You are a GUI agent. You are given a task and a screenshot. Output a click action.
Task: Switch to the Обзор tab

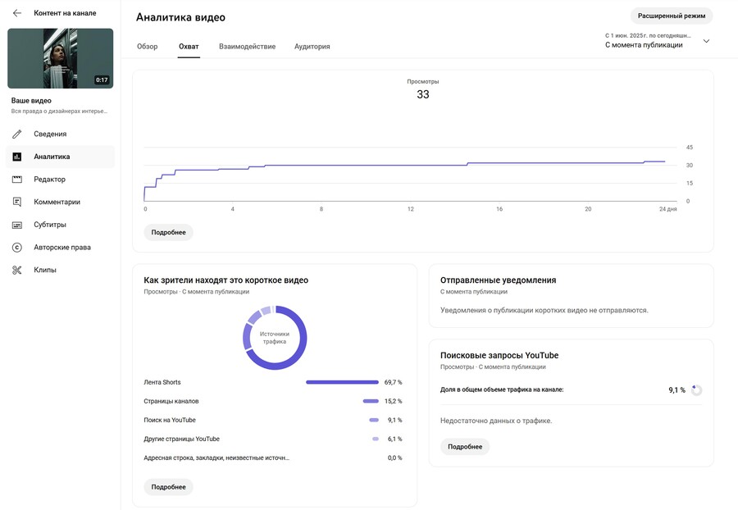tap(148, 47)
